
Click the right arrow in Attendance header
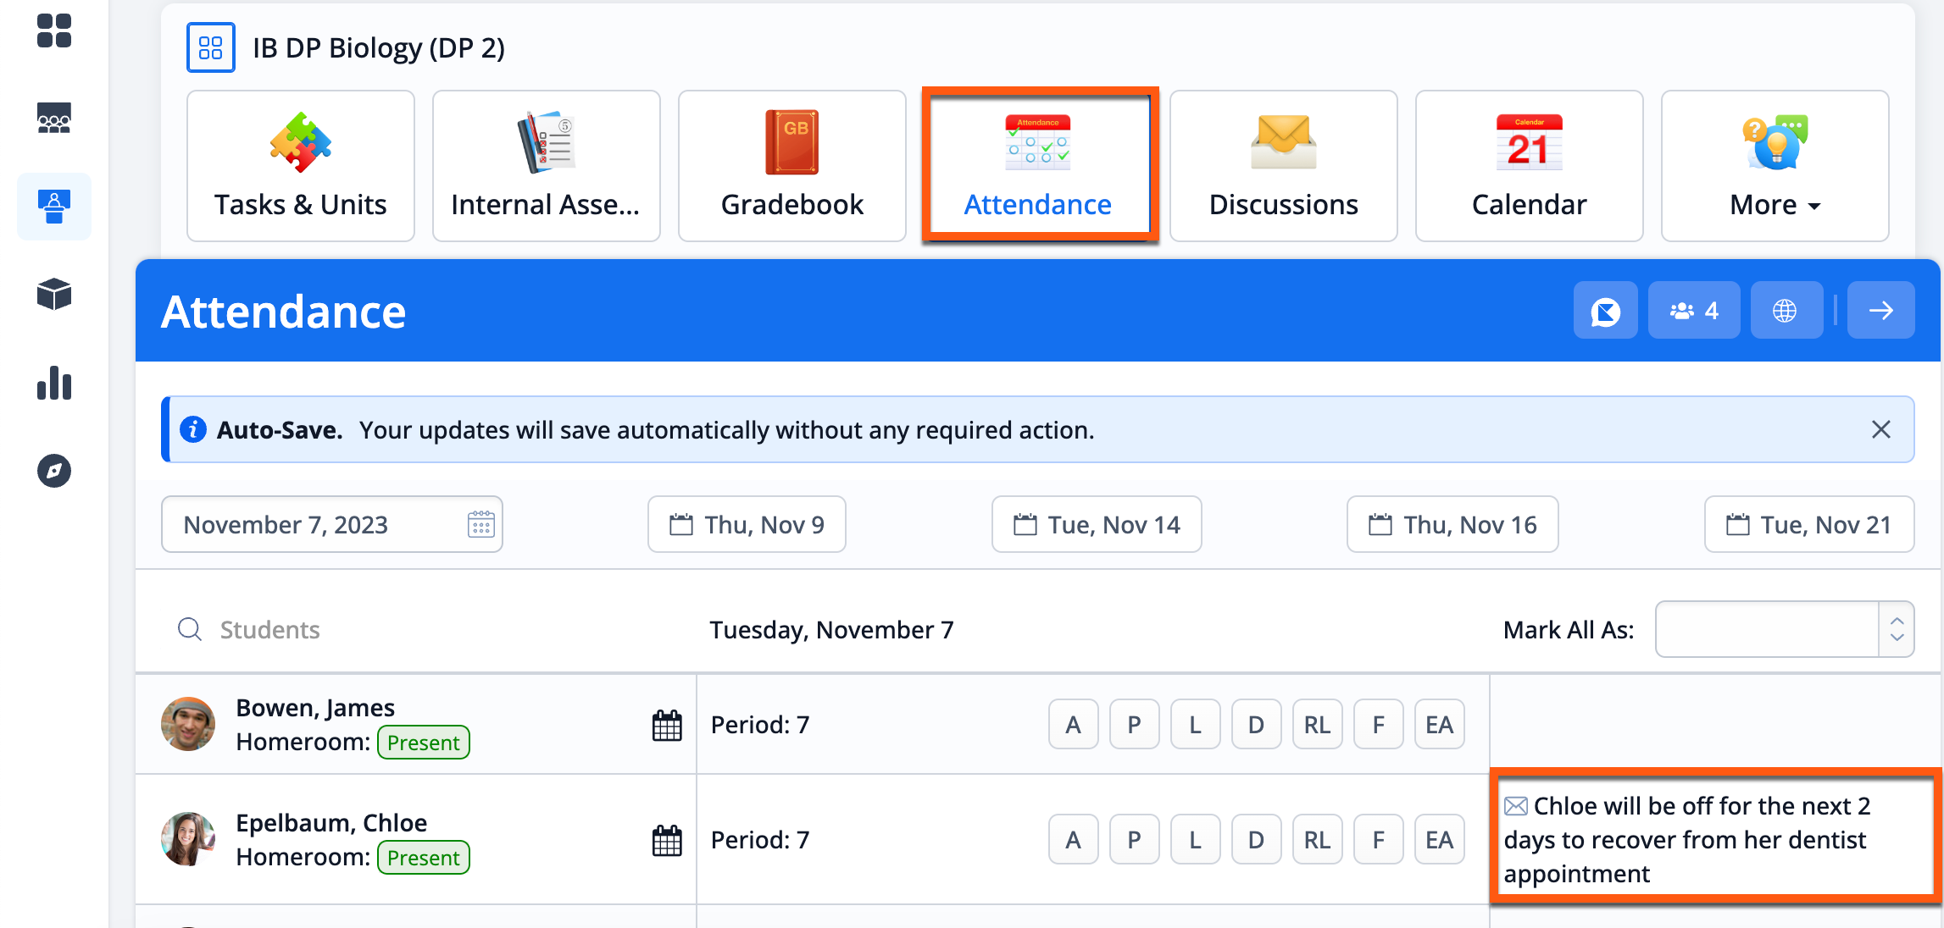click(x=1880, y=311)
